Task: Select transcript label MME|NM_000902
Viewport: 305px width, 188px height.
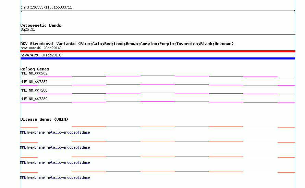Action: click(x=34, y=73)
